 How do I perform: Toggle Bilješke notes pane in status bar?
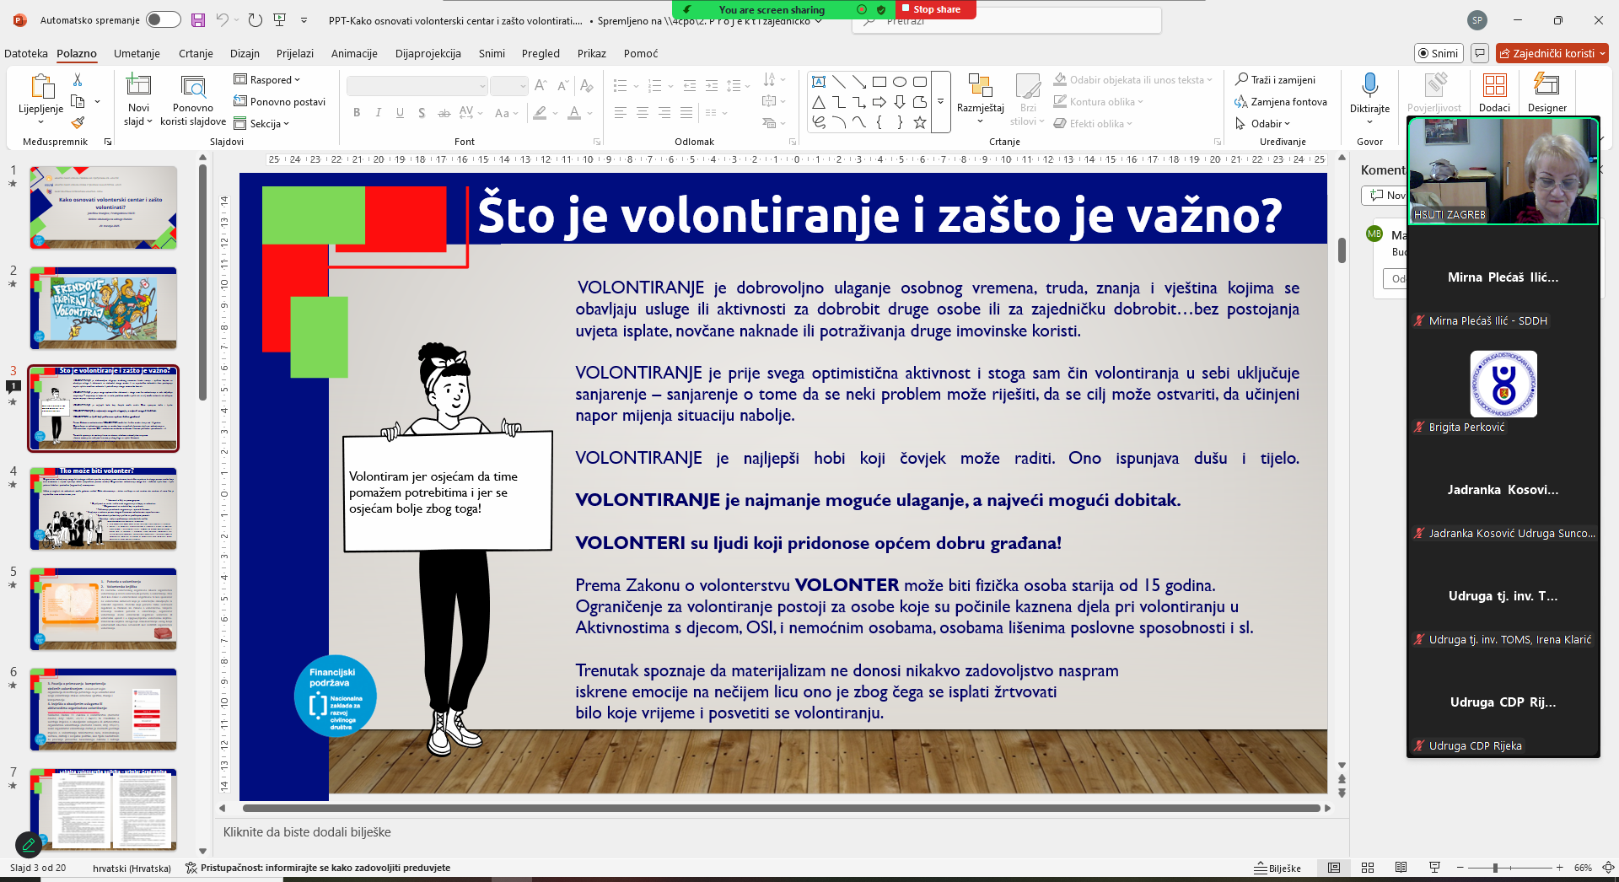pyautogui.click(x=1277, y=868)
